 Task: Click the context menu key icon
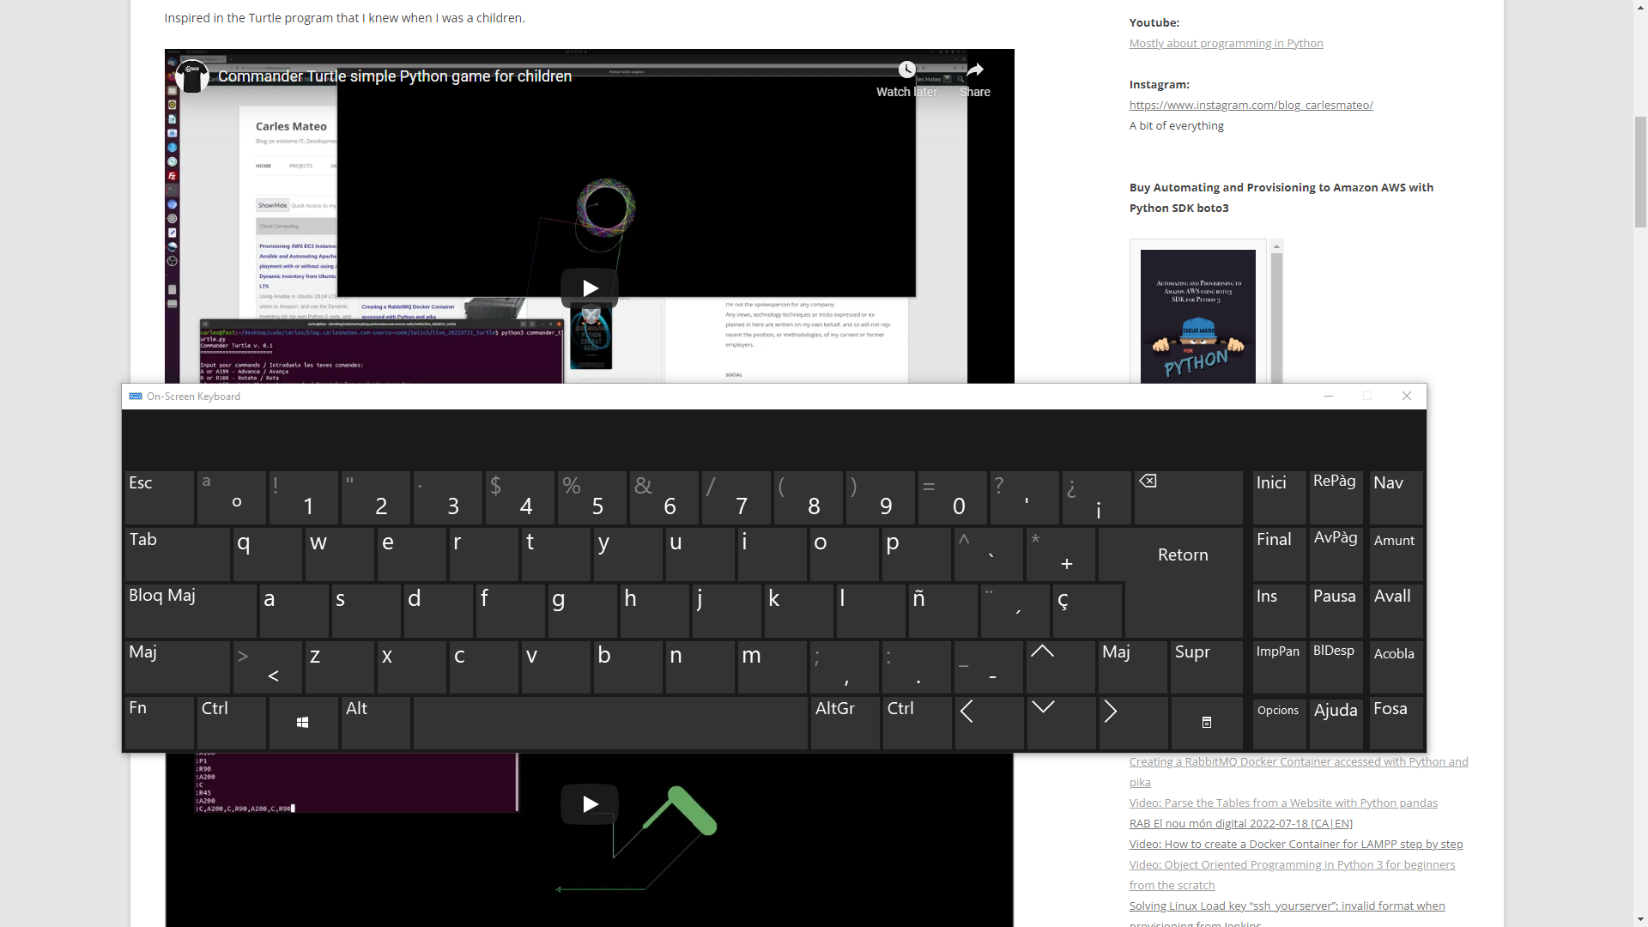1206,723
